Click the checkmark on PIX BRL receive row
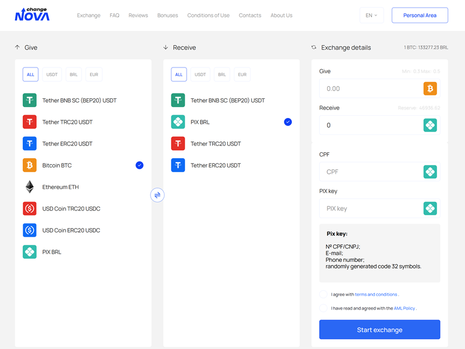This screenshot has width=465, height=349. click(x=288, y=122)
